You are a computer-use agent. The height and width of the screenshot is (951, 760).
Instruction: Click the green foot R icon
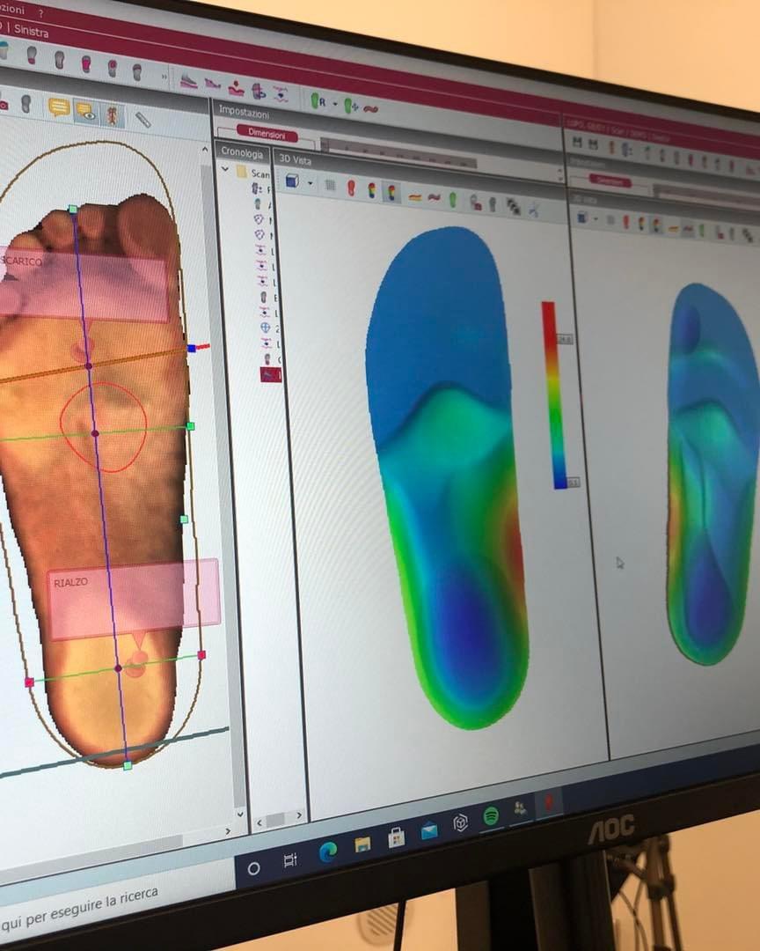pos(318,101)
